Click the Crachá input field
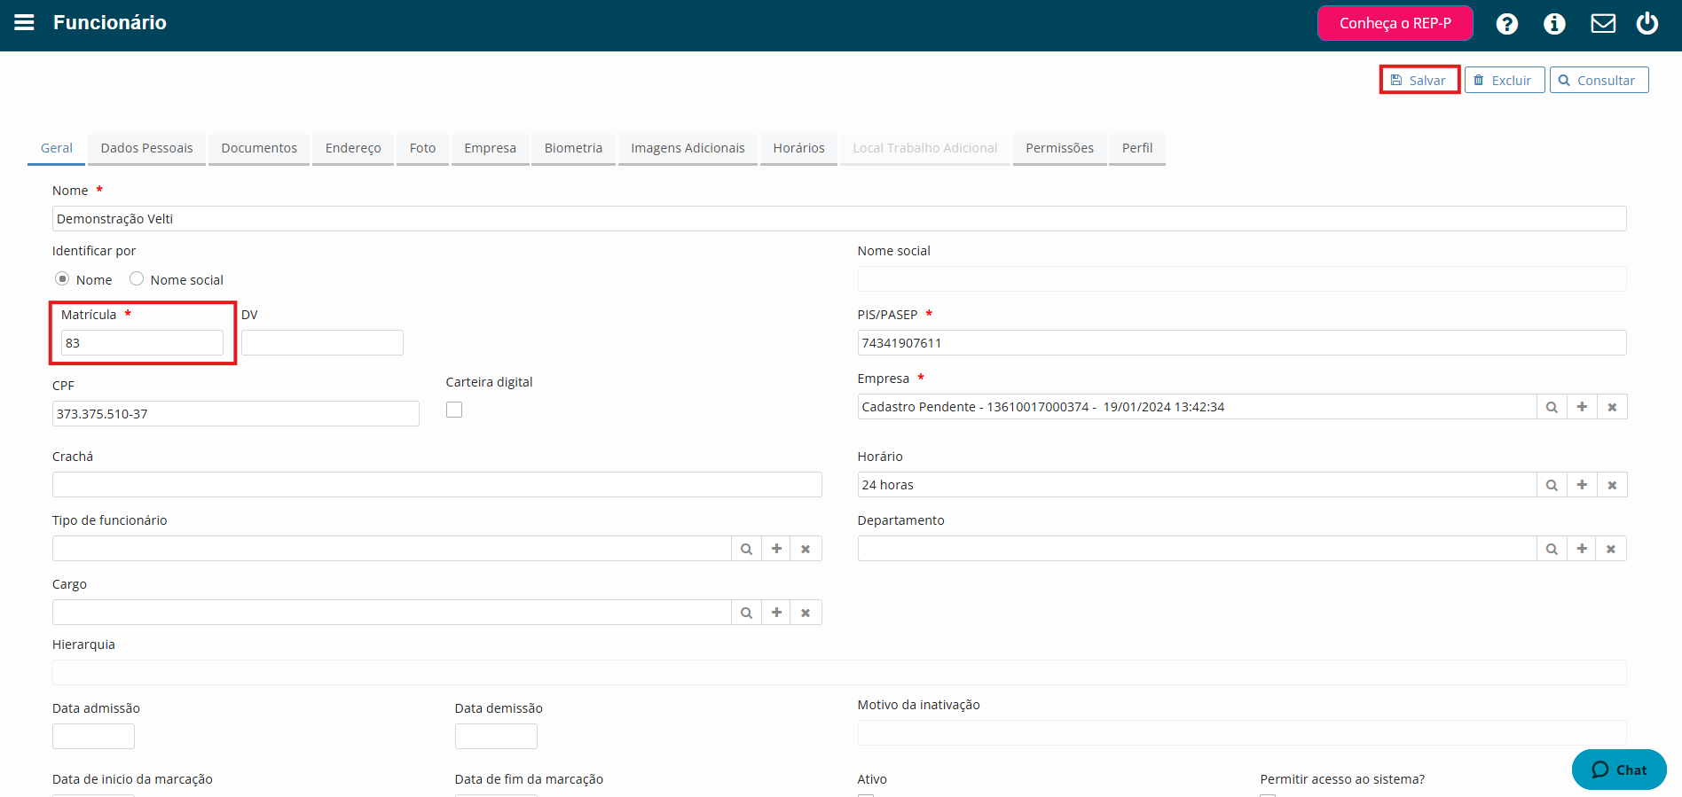The image size is (1682, 797). pos(437,485)
